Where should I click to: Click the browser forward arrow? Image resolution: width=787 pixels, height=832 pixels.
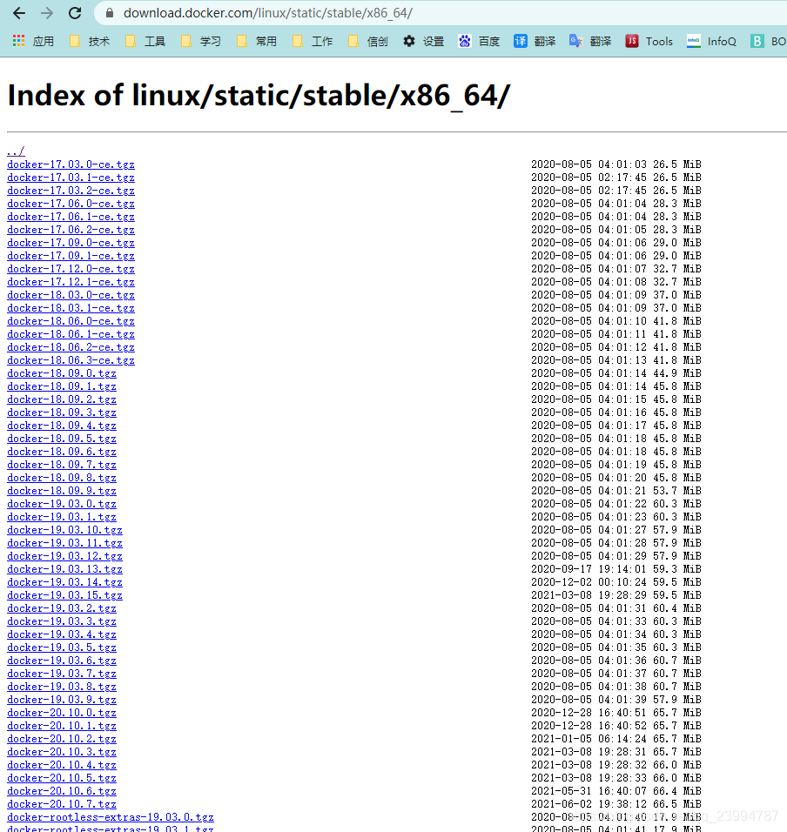(x=47, y=13)
